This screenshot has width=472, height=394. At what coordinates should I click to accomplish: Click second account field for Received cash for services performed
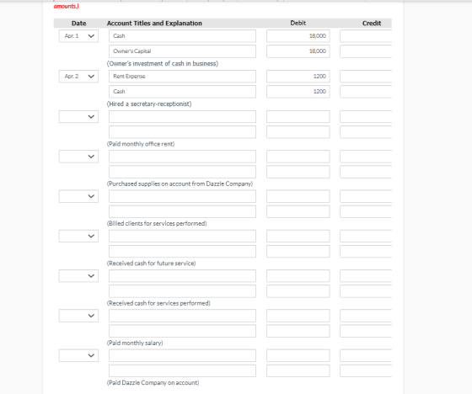click(x=182, y=291)
